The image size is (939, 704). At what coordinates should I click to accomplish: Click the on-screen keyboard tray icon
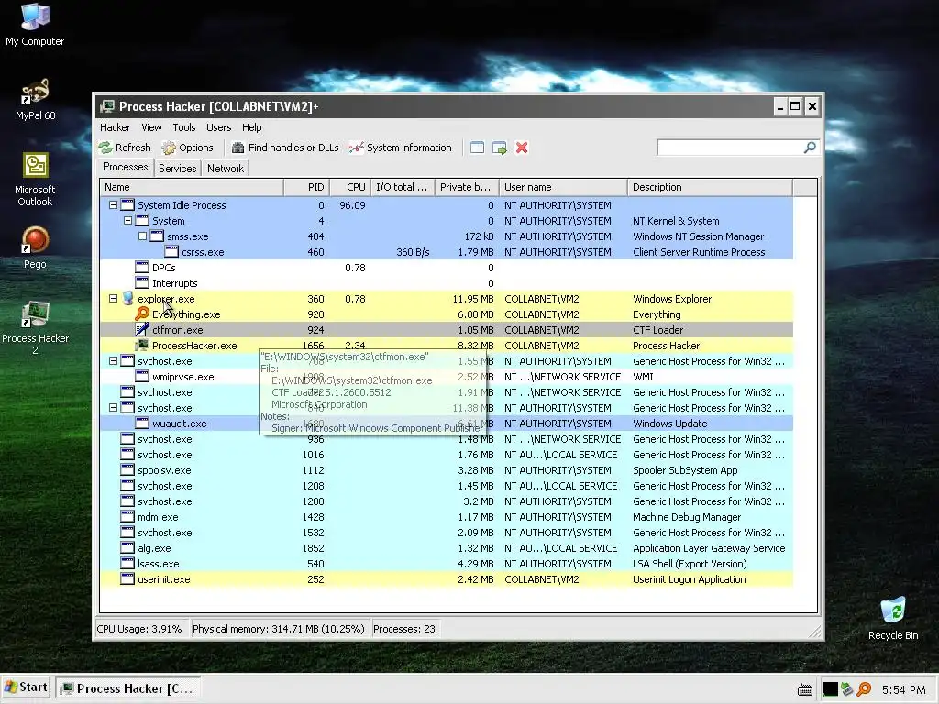[x=805, y=690]
